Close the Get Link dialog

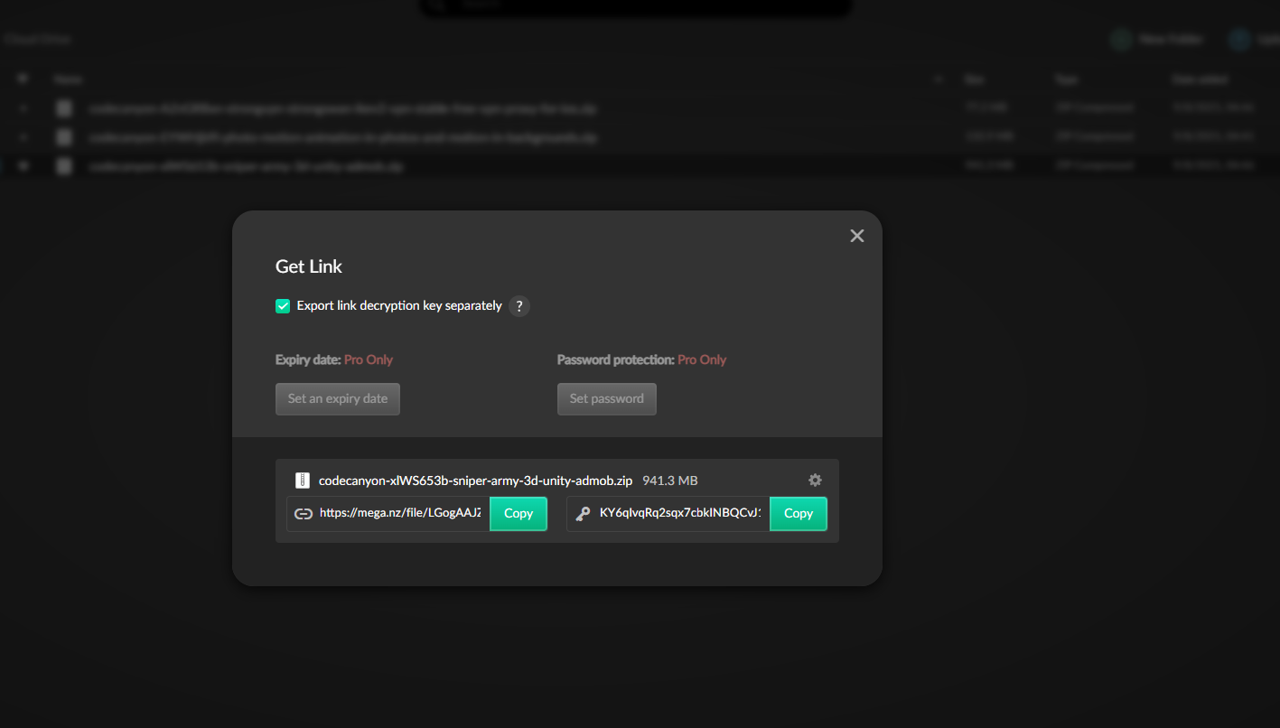pos(857,236)
